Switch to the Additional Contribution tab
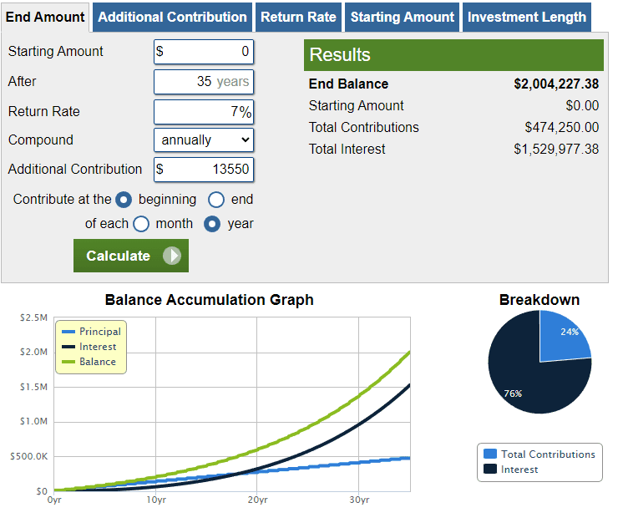The image size is (623, 523). [x=172, y=17]
